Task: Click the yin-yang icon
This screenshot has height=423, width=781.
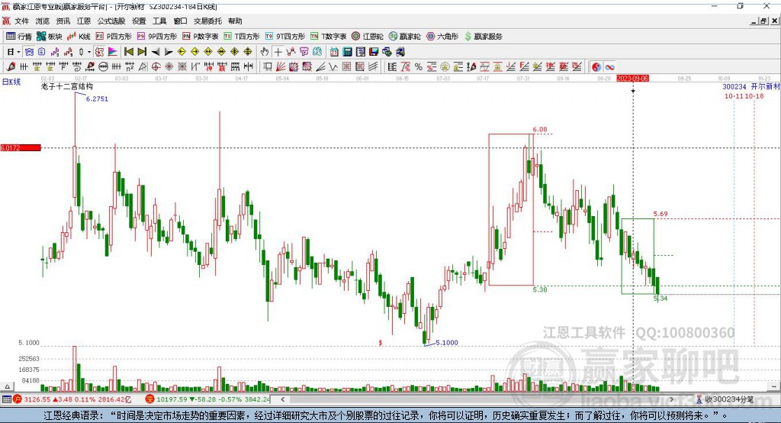Action: [x=596, y=67]
